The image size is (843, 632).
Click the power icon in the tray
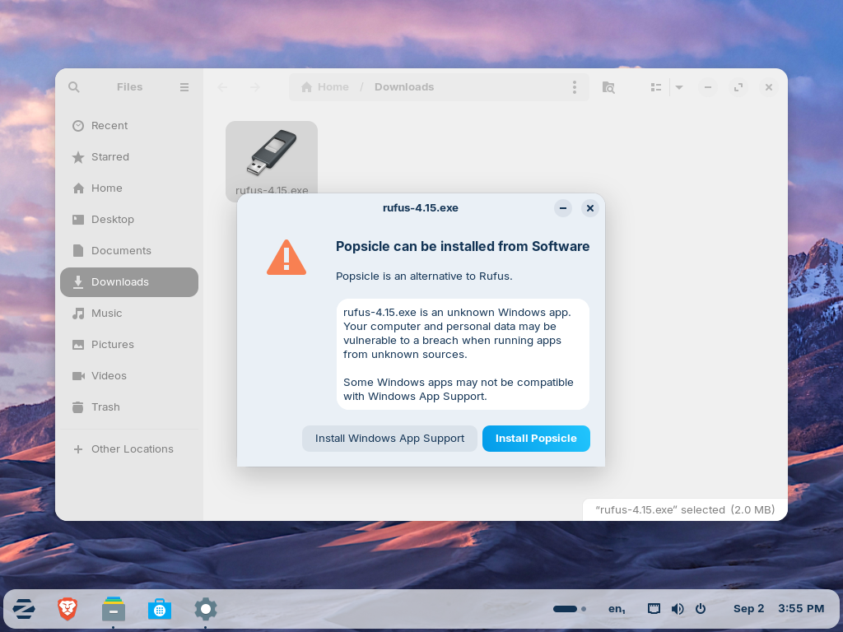point(701,609)
